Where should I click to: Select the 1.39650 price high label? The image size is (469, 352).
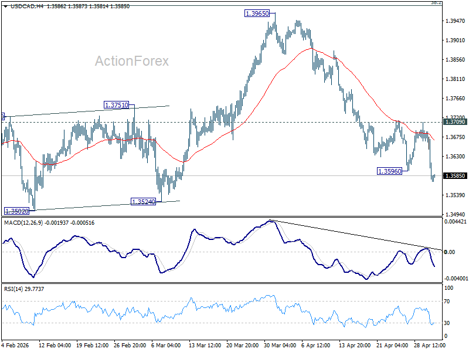point(257,13)
